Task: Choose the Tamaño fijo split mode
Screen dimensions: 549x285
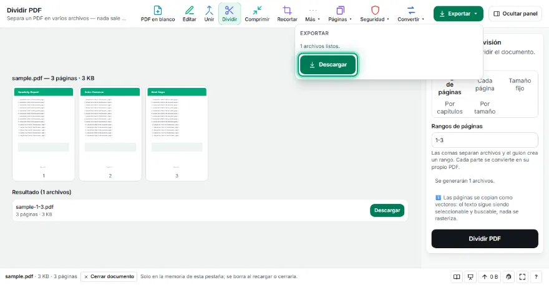Action: 520,84
